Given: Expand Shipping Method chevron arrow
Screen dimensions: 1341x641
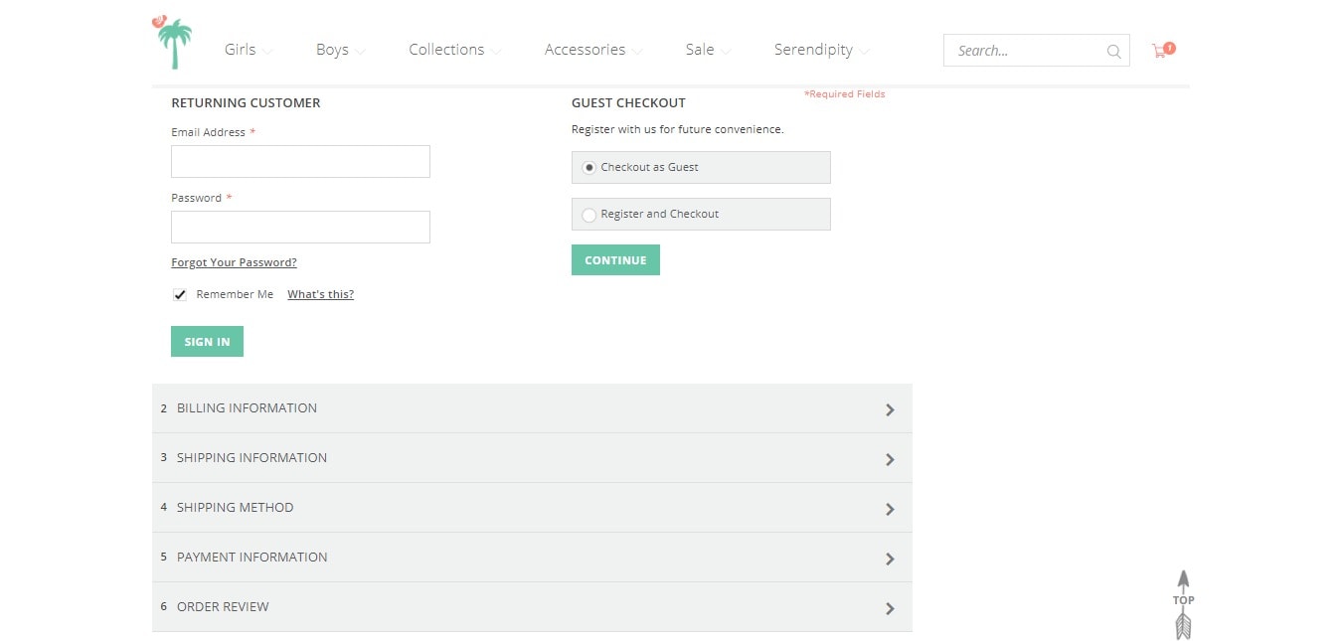Looking at the screenshot, I should [x=890, y=509].
